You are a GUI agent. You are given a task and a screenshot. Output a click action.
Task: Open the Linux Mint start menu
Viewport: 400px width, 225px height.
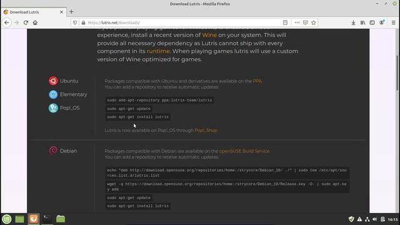[7, 219]
